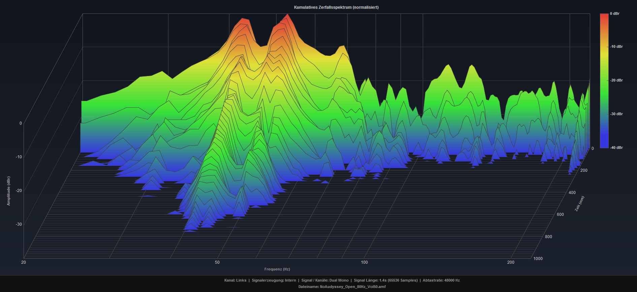Select the -30 dBr color legend label
This screenshot has height=292, width=637.
click(x=616, y=114)
